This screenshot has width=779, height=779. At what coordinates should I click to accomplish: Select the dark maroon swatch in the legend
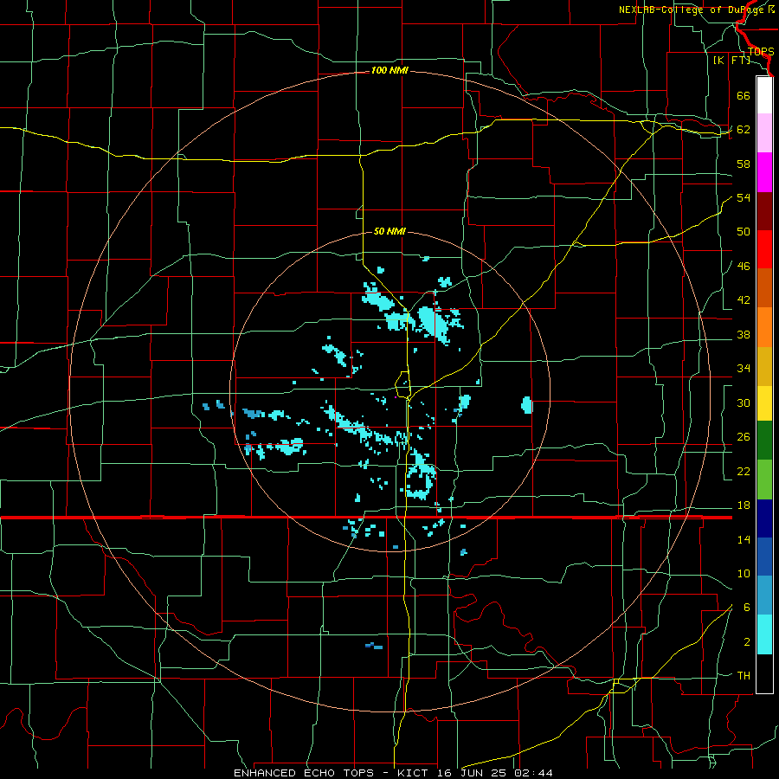tap(764, 211)
